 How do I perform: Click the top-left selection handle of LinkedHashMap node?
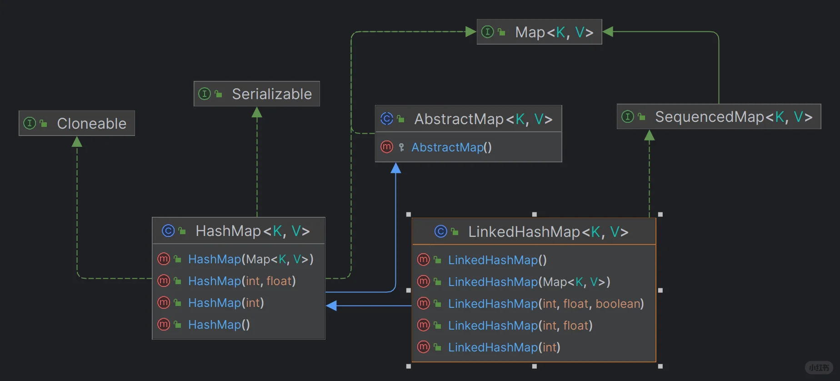click(x=409, y=214)
